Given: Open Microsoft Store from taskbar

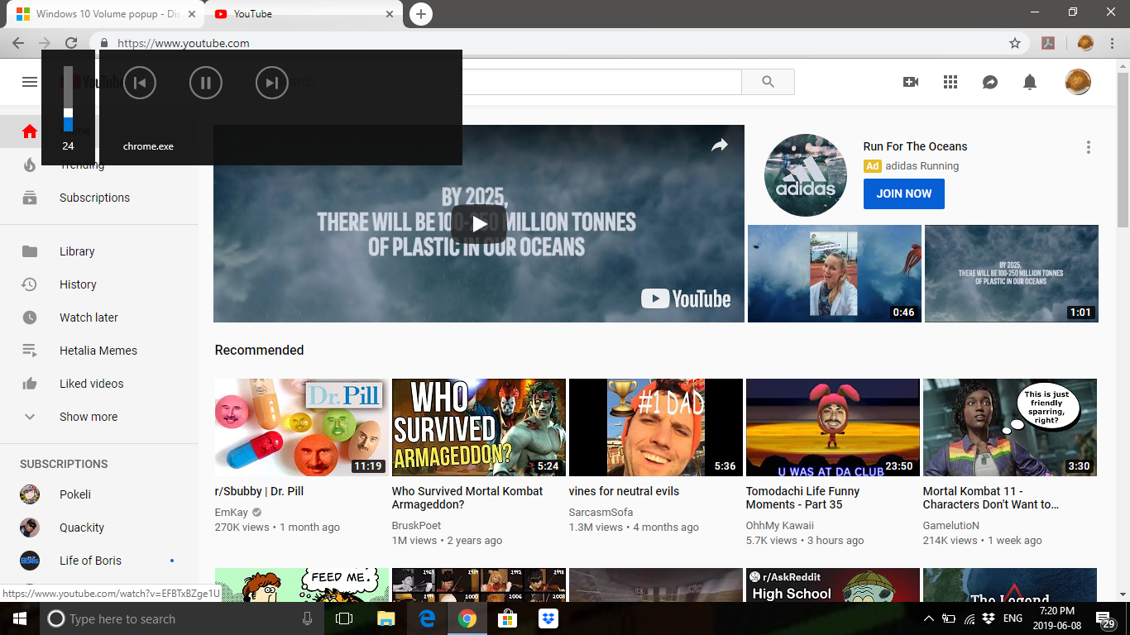Looking at the screenshot, I should [507, 618].
